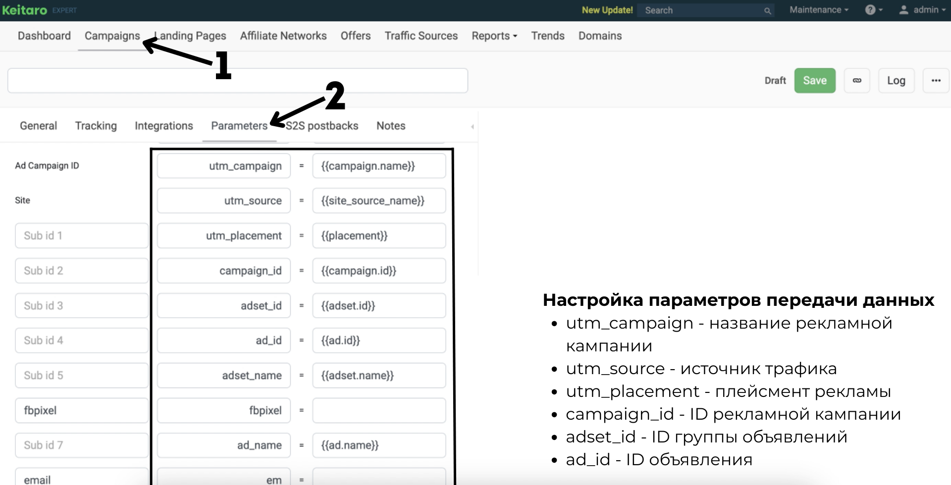This screenshot has height=485, width=951.
Task: Open the Reports dropdown menu
Action: (494, 36)
